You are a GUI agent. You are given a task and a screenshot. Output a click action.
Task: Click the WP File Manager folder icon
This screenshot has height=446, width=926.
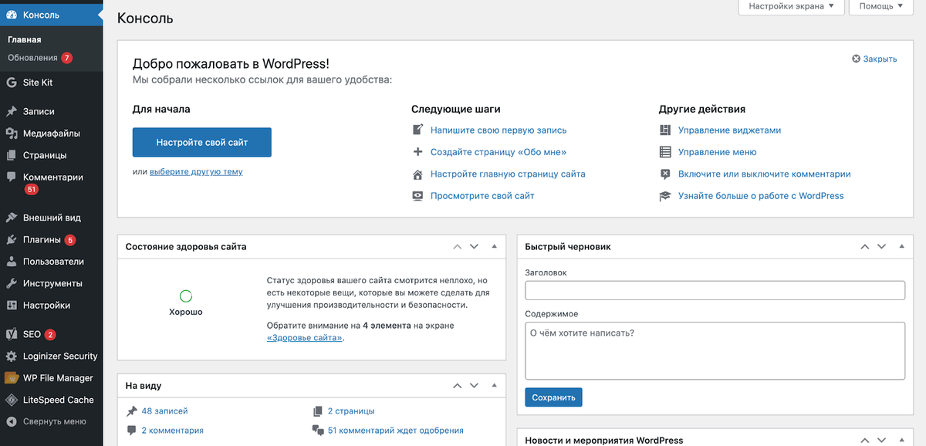click(x=12, y=378)
